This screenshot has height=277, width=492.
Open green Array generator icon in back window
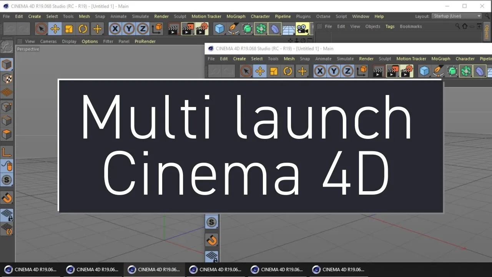261,29
